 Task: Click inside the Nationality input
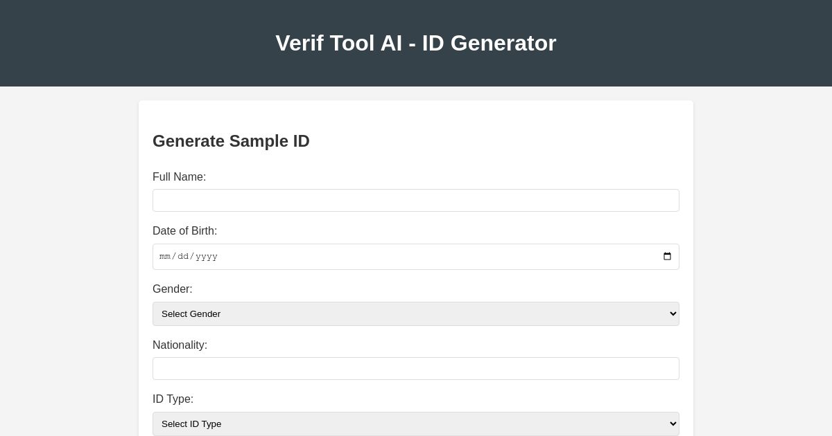416,368
